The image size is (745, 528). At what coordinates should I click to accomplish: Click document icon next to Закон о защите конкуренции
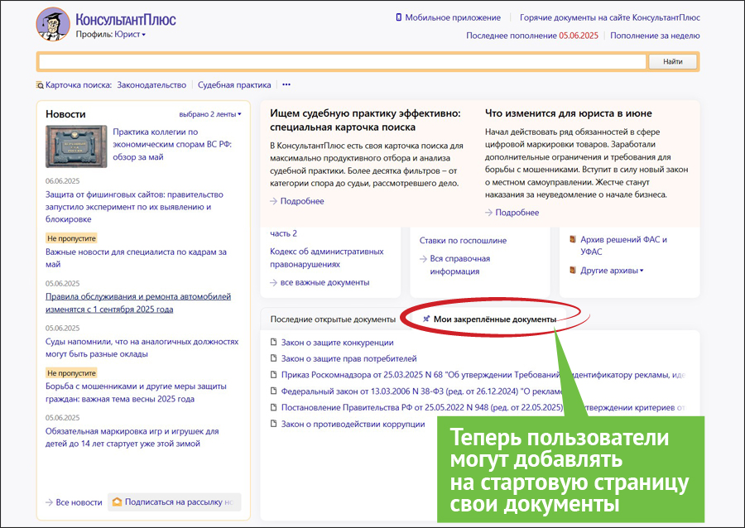[274, 343]
